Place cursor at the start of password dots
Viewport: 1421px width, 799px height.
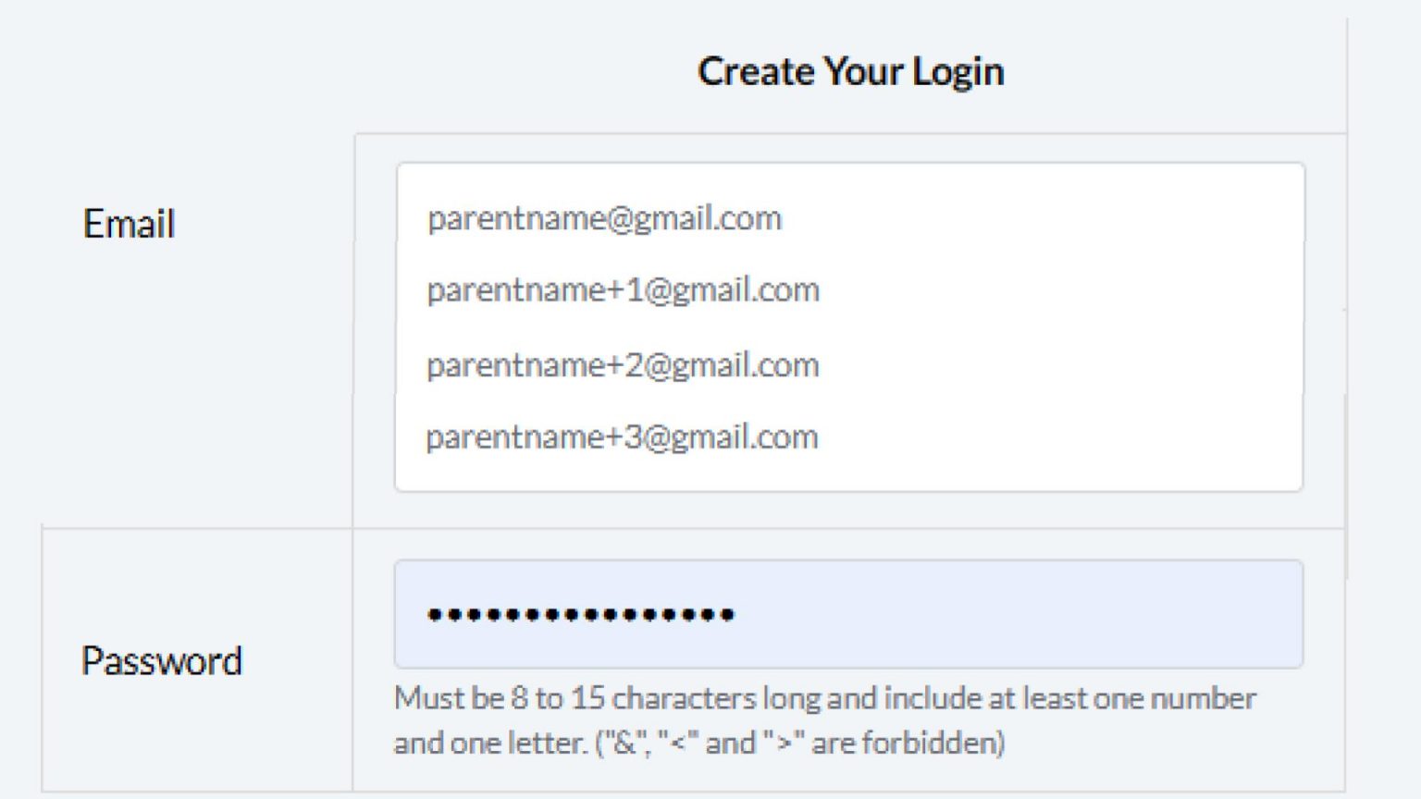pos(426,614)
